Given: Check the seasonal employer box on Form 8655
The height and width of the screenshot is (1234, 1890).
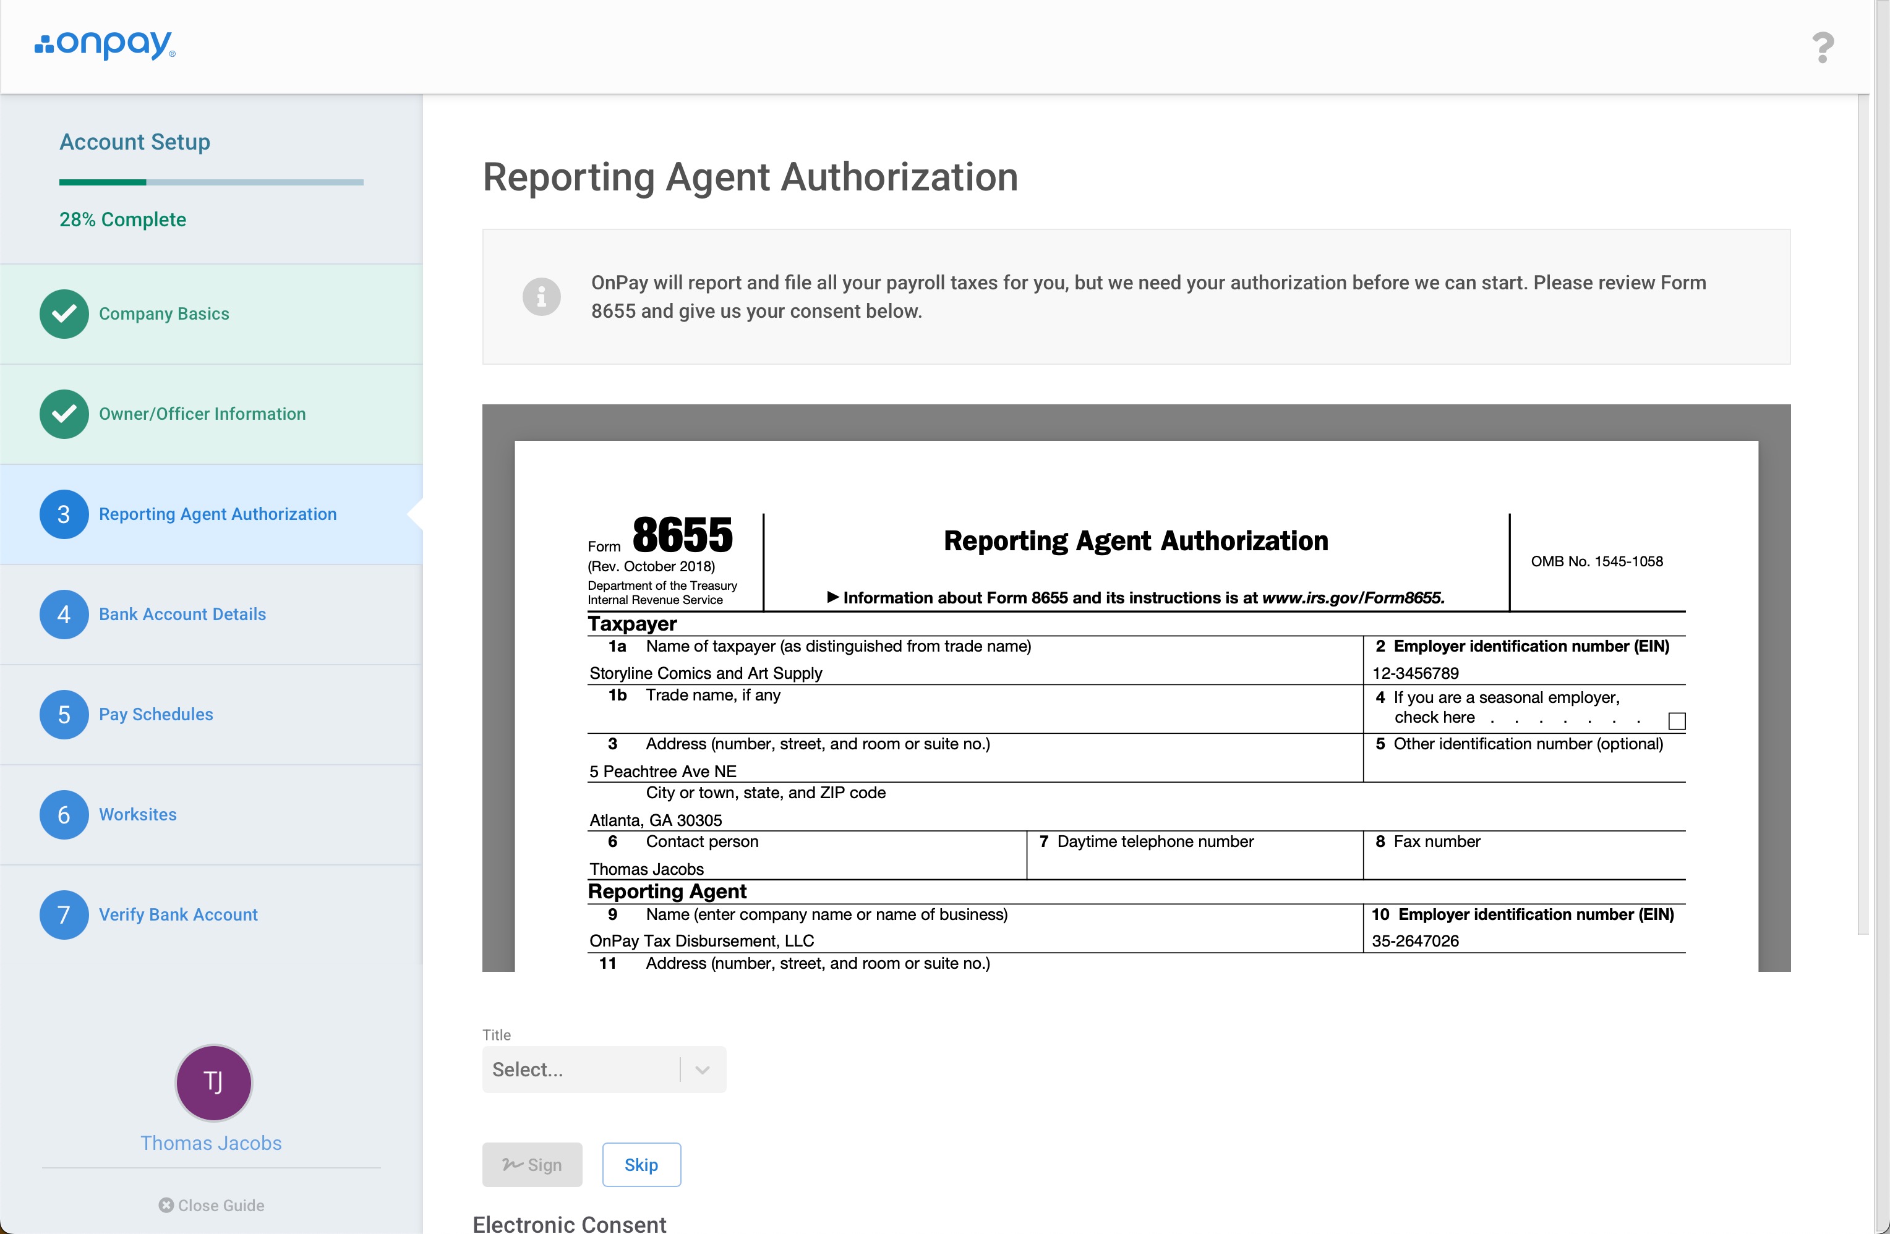Looking at the screenshot, I should pos(1677,720).
